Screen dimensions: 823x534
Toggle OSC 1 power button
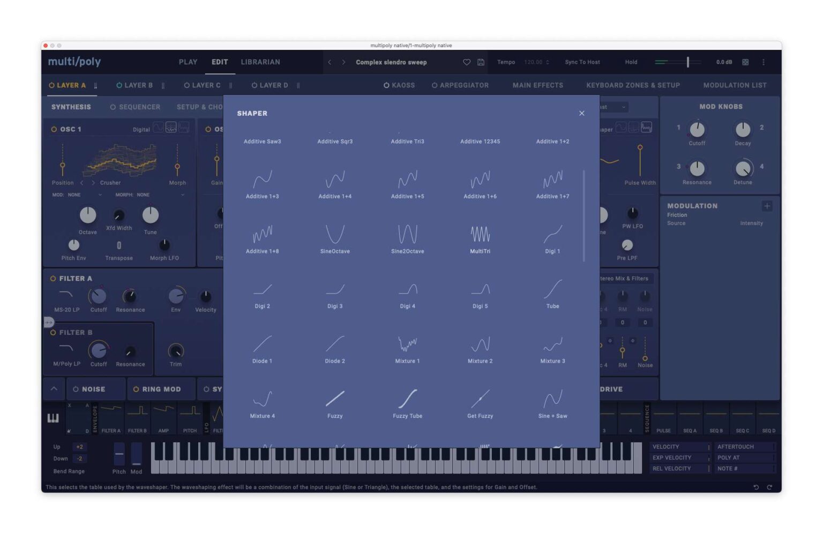[x=54, y=129]
